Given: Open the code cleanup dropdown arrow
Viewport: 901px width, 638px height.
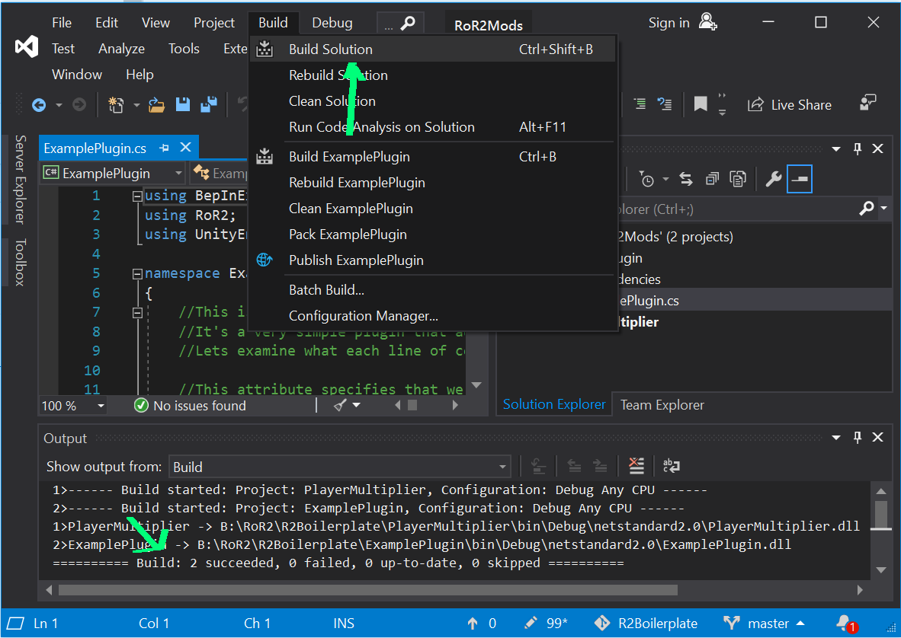Looking at the screenshot, I should point(356,406).
